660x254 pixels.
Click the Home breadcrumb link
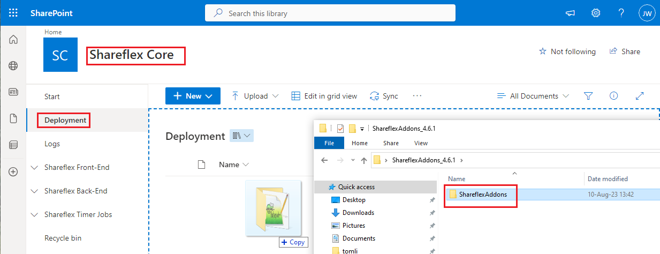pos(53,32)
